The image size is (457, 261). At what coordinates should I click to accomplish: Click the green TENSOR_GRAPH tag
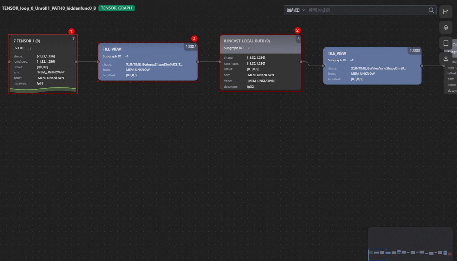(x=117, y=8)
